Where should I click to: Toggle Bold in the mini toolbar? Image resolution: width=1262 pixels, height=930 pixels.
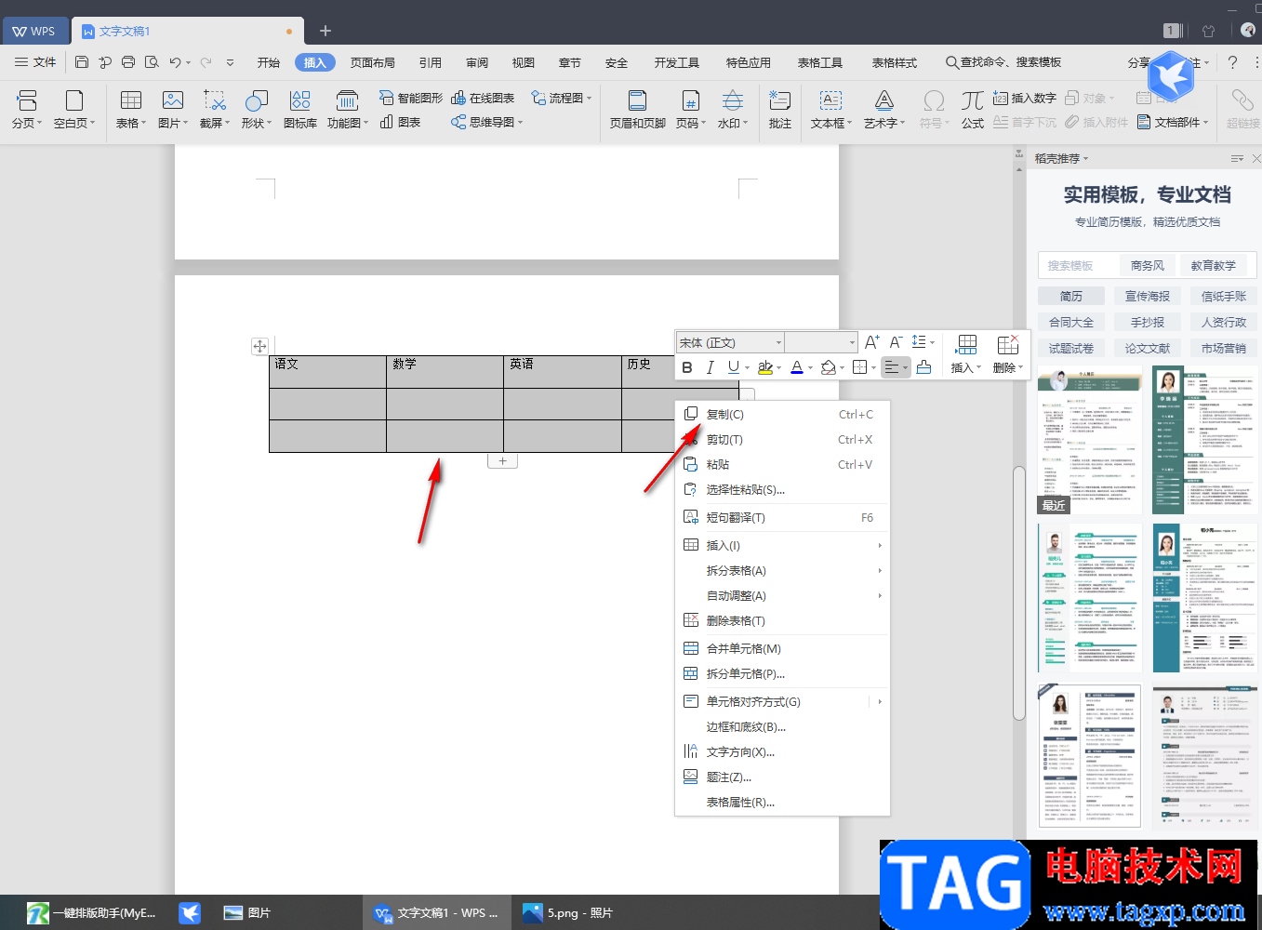click(687, 367)
